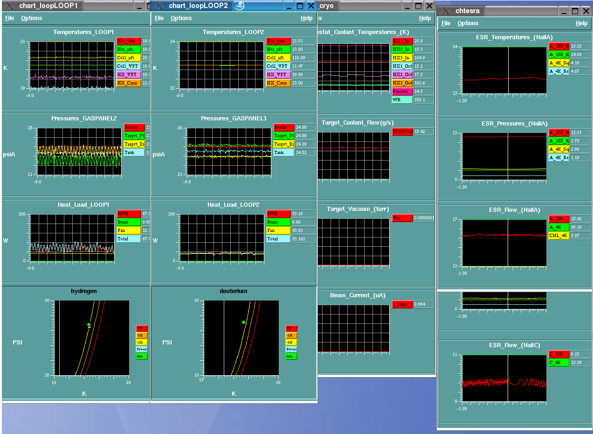
Task: Select C_4K legend in ESR_Flow_(HallC)
Action: pos(559,363)
